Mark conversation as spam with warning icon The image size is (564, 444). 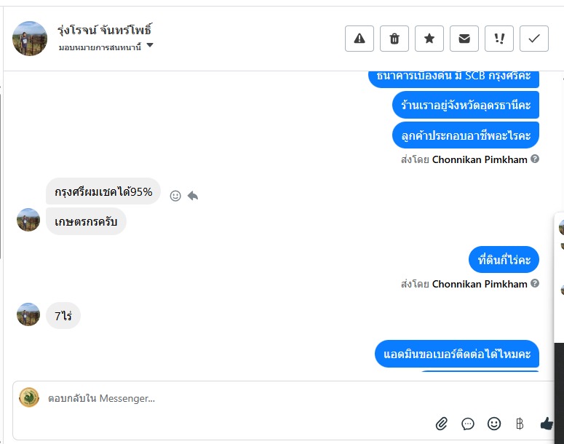coord(360,39)
